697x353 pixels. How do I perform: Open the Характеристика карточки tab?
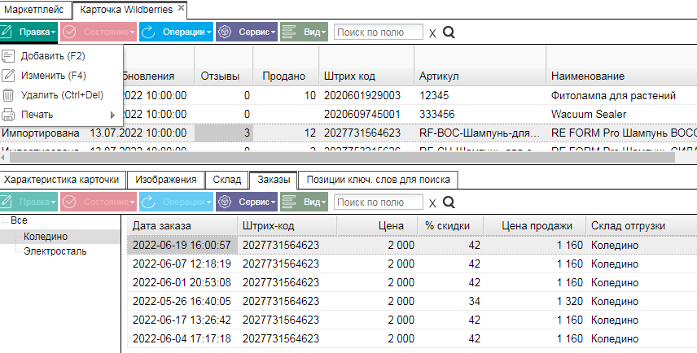(x=62, y=180)
